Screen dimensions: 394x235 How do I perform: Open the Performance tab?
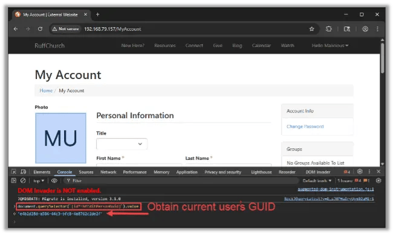[135, 172]
